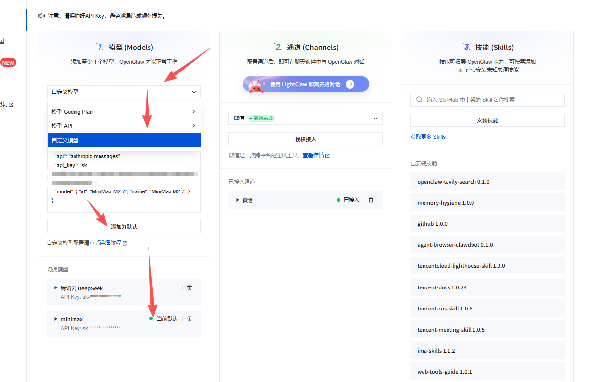Click sidebar external-link icon beside 集
The height and width of the screenshot is (382, 598).
pos(11,105)
